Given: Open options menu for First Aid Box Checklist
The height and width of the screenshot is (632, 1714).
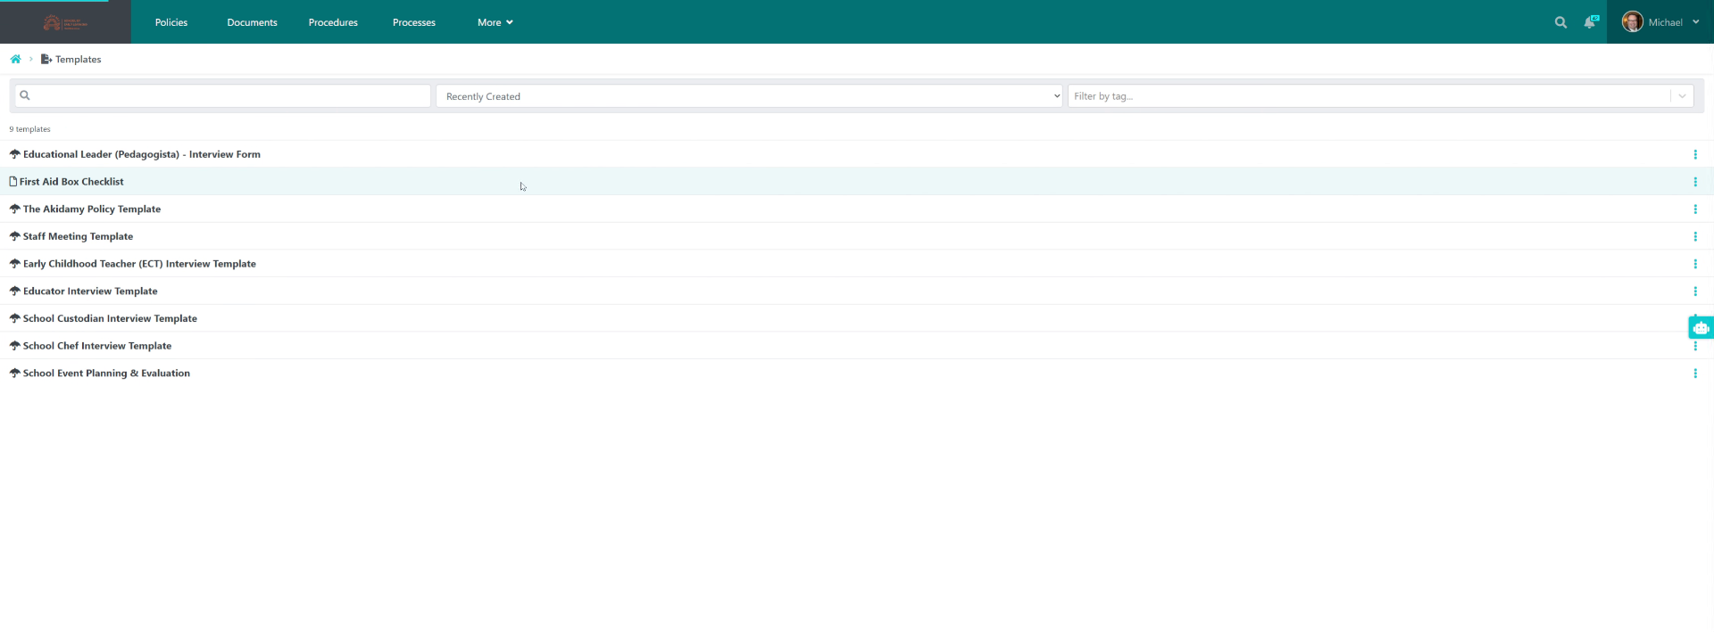Looking at the screenshot, I should [1694, 182].
